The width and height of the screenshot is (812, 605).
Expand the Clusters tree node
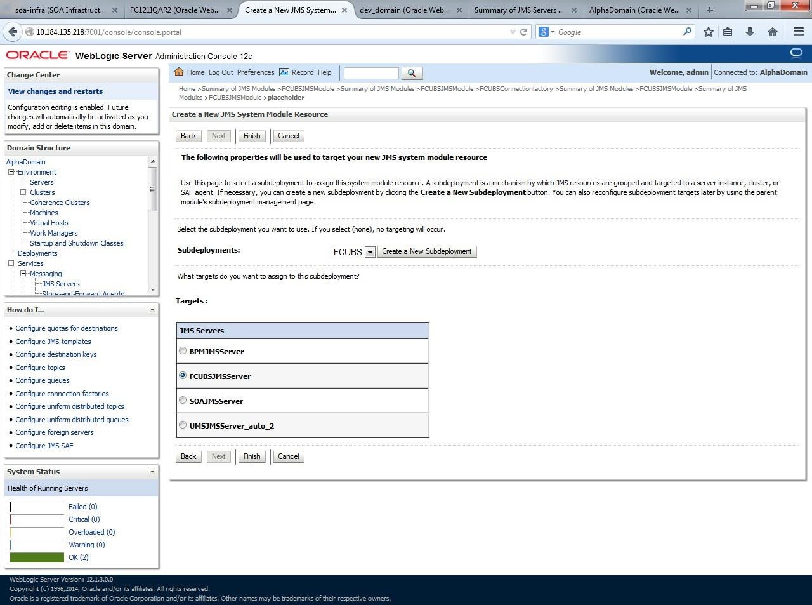pos(23,192)
